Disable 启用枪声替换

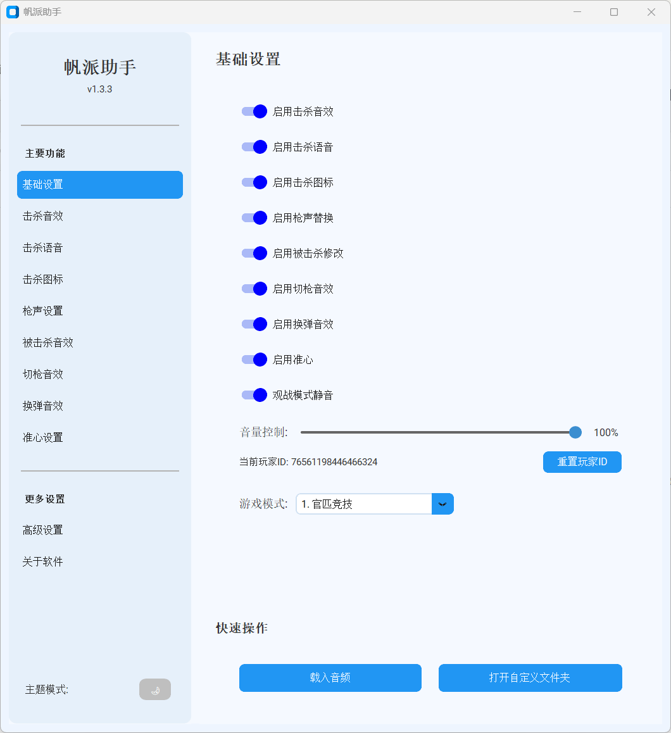tap(254, 218)
